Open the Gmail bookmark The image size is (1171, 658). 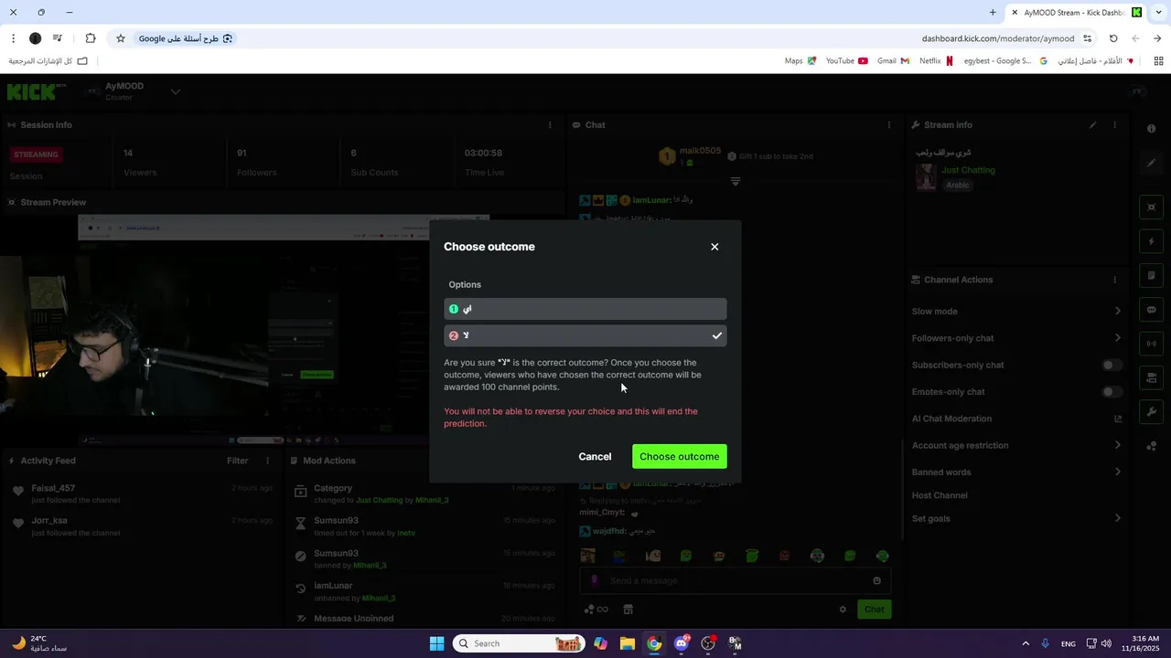click(893, 61)
